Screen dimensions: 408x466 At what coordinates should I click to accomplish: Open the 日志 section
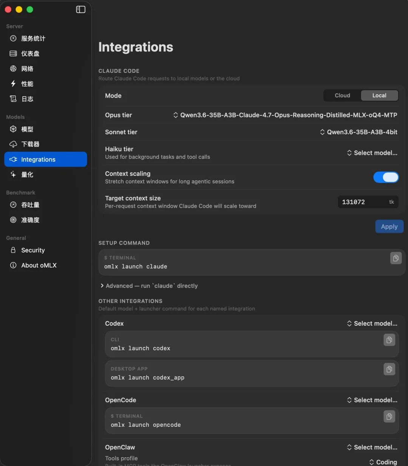coord(46,99)
